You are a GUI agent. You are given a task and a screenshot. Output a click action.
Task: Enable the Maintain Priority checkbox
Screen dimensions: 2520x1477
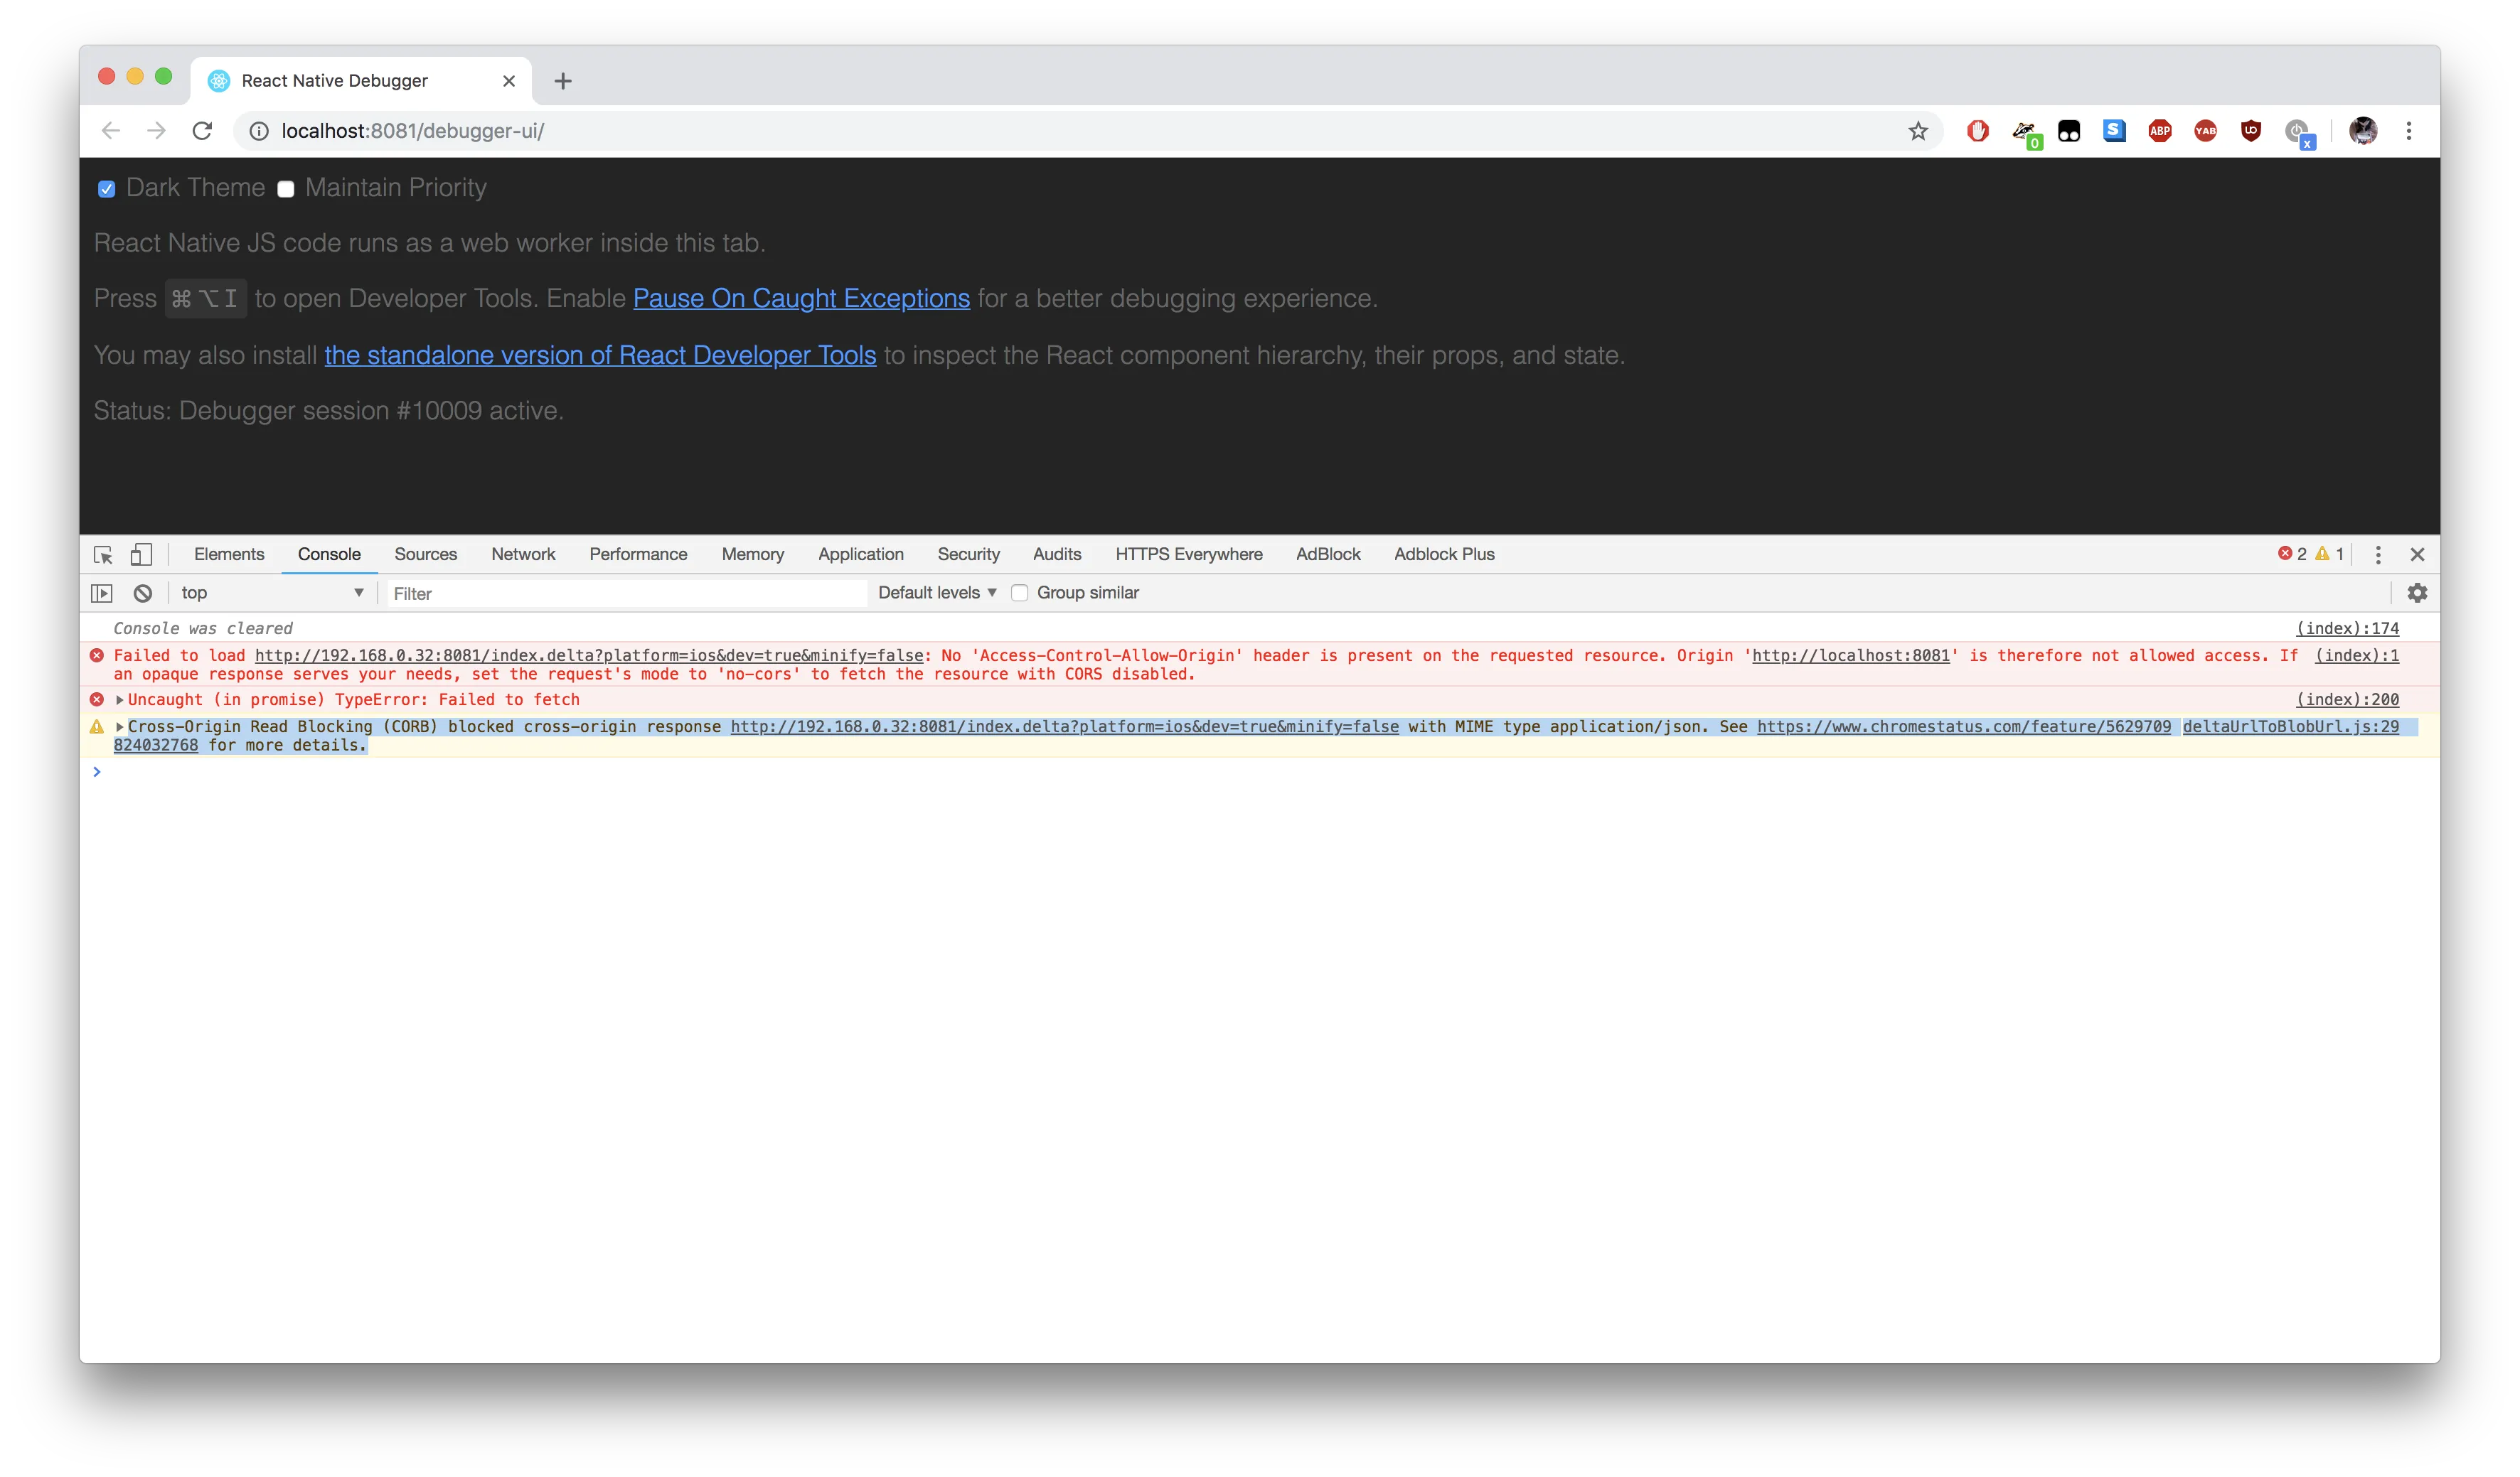(286, 189)
